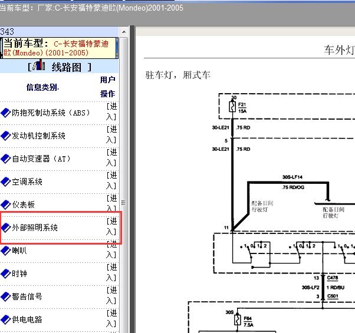Open [进入] for 时钟
This screenshot has width=355, height=333.
pyautogui.click(x=111, y=273)
